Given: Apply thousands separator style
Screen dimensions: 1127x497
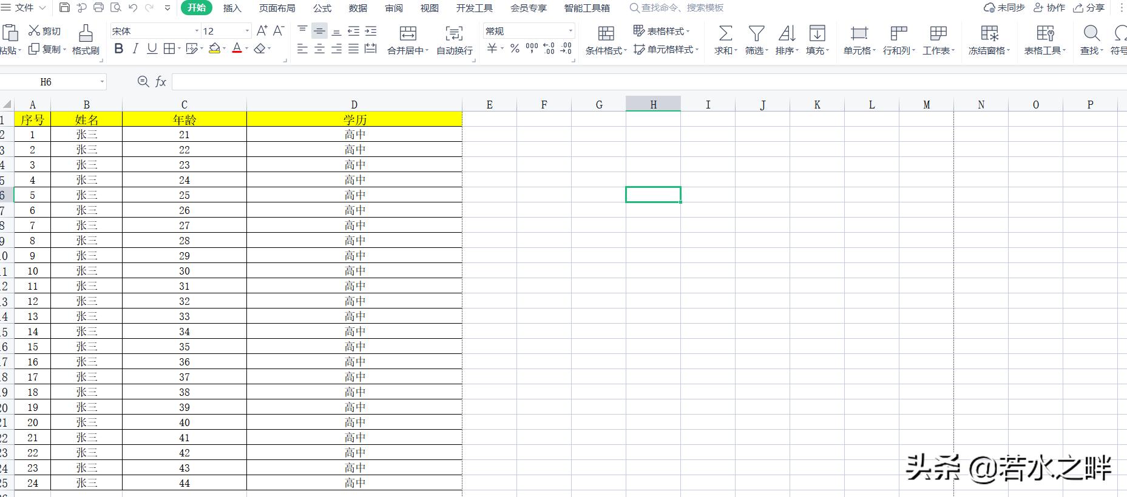Looking at the screenshot, I should click(x=532, y=48).
